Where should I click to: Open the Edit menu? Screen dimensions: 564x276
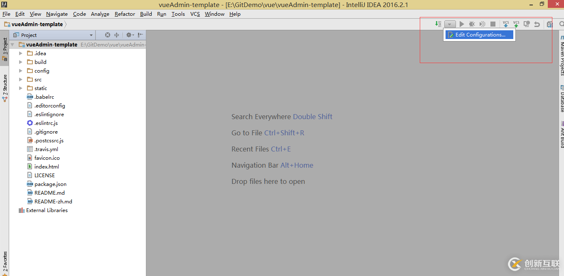20,14
